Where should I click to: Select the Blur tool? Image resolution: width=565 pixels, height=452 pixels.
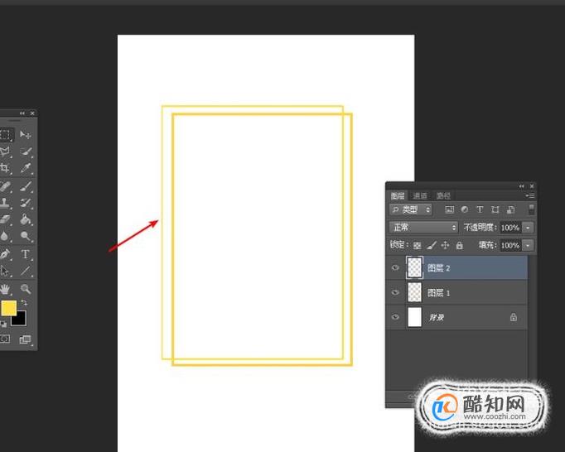coord(5,236)
